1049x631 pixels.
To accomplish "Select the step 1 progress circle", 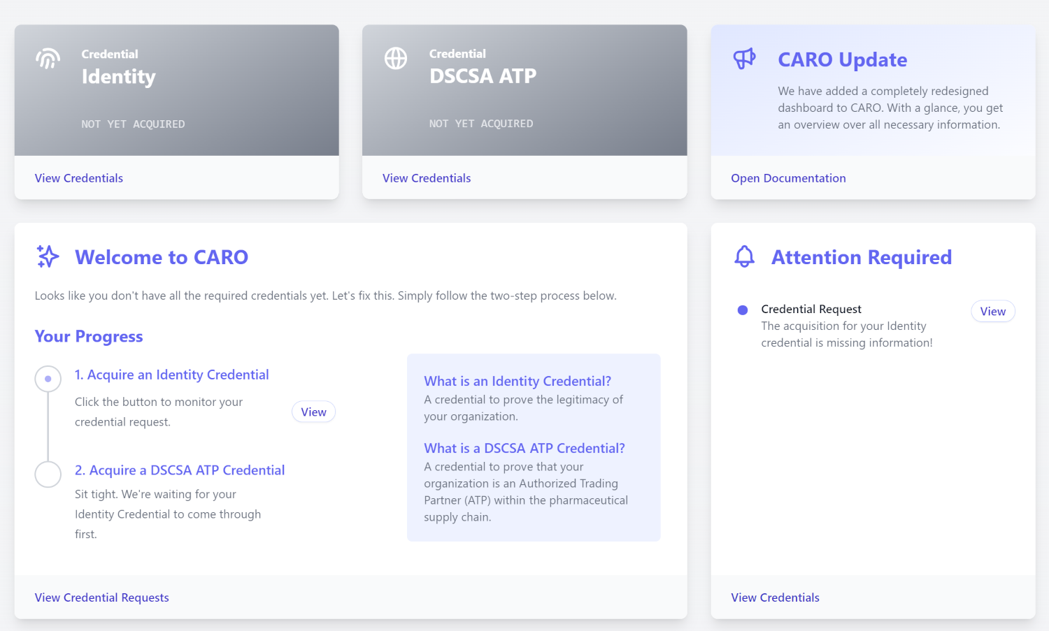I will (48, 378).
